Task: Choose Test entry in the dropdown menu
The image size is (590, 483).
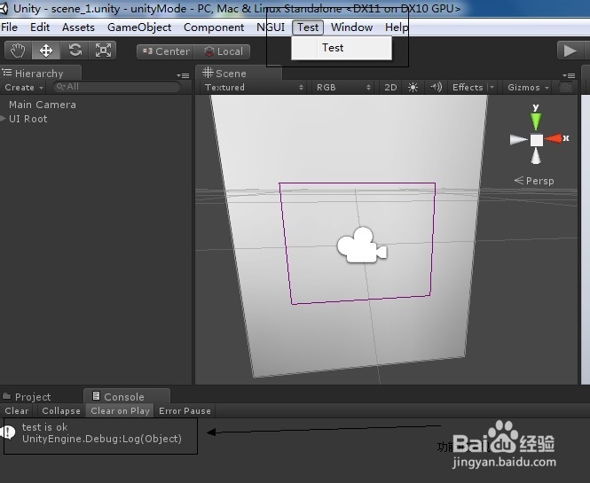Action: pyautogui.click(x=342, y=48)
